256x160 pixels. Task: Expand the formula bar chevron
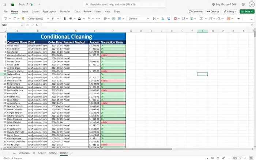(252, 25)
